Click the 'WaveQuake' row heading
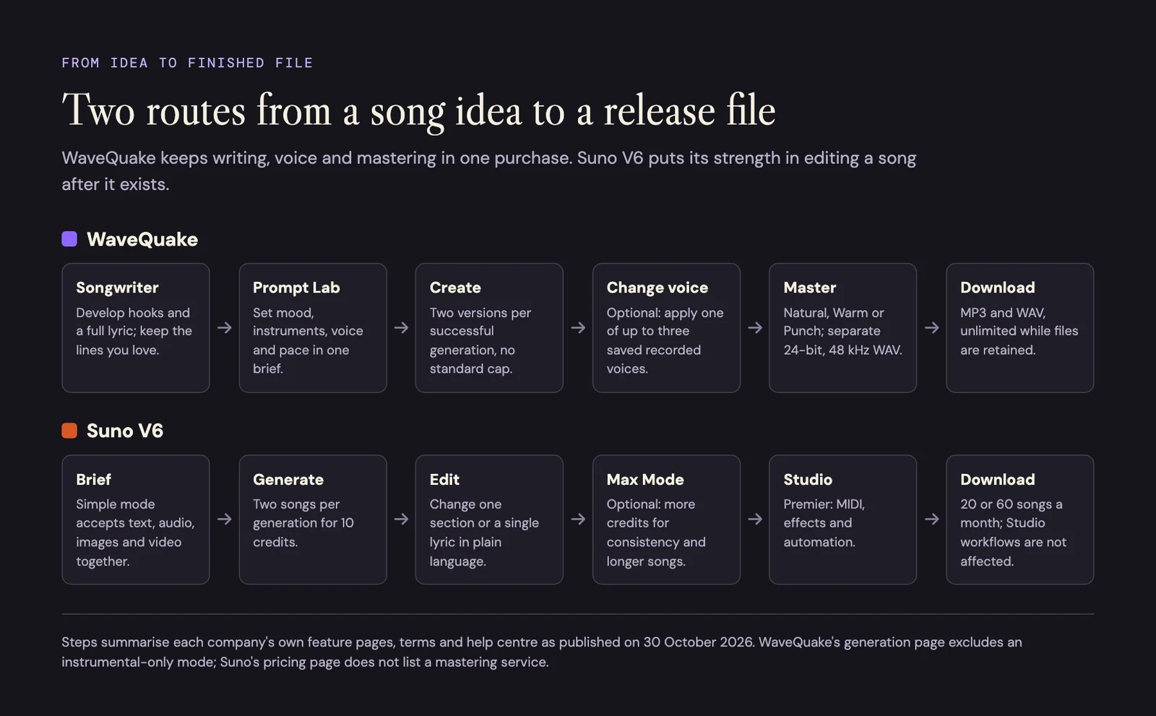The height and width of the screenshot is (716, 1156). tap(142, 239)
